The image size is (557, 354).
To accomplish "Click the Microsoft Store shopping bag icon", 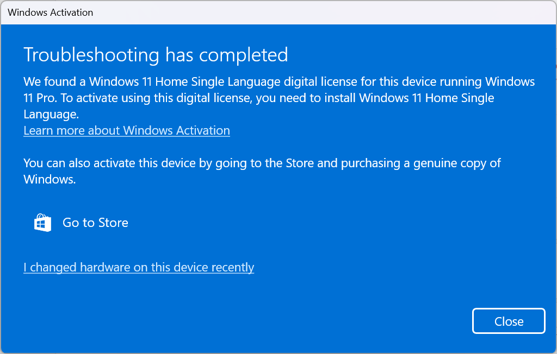I will 42,223.
